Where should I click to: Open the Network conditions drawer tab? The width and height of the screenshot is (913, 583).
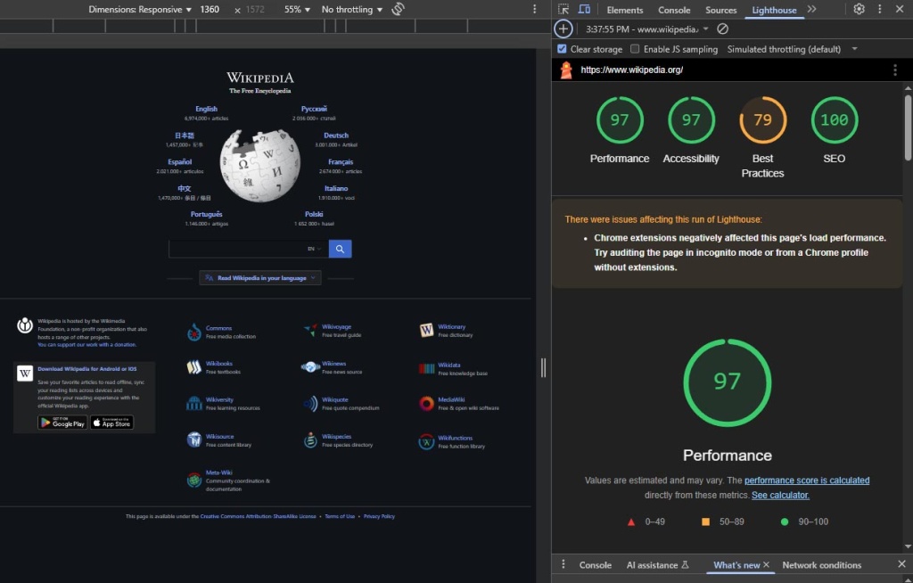(821, 565)
